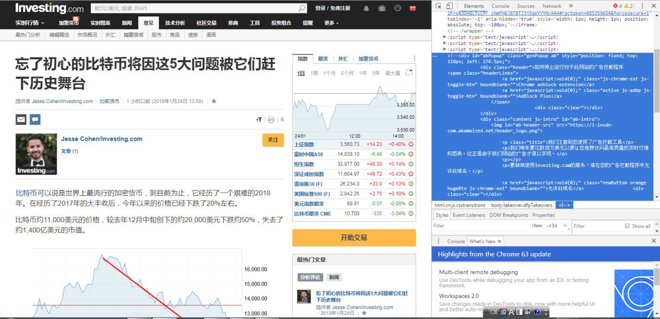Switch to the Network tab in DevTools
This screenshot has width=660, height=319.
[552, 6]
